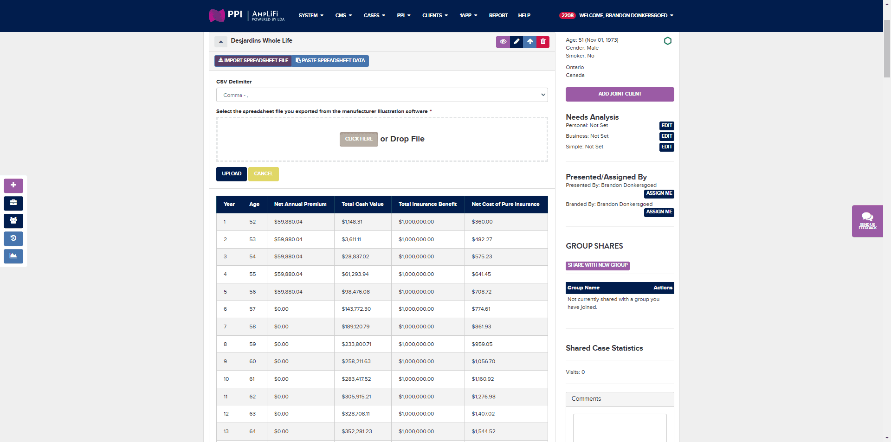Image resolution: width=891 pixels, height=442 pixels.
Task: Open the briefcase sidebar icon
Action: [13, 203]
